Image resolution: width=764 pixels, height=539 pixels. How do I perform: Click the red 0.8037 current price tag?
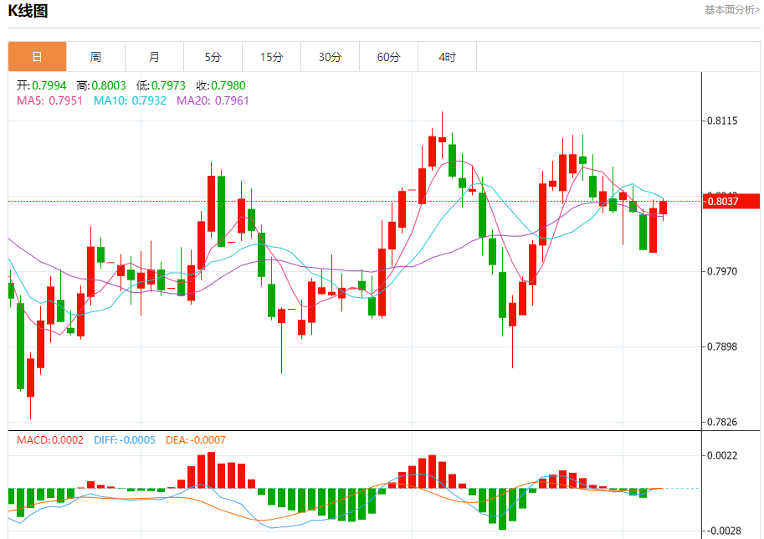click(731, 201)
